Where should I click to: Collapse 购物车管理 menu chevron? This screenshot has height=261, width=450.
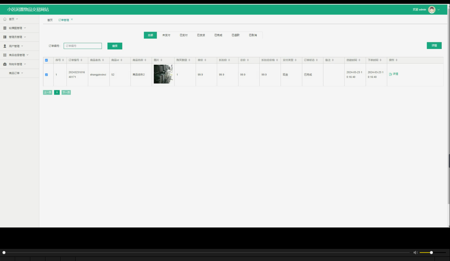tap(25, 64)
